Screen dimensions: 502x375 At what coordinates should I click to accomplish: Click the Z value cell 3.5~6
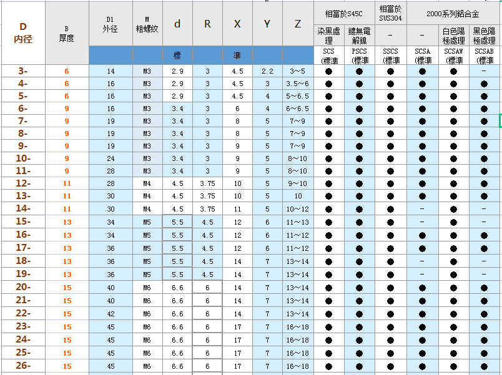pyautogui.click(x=298, y=84)
